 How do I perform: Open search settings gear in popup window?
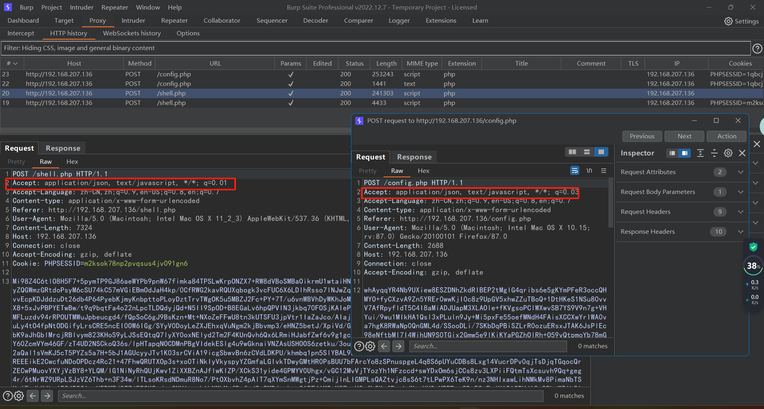(x=370, y=346)
